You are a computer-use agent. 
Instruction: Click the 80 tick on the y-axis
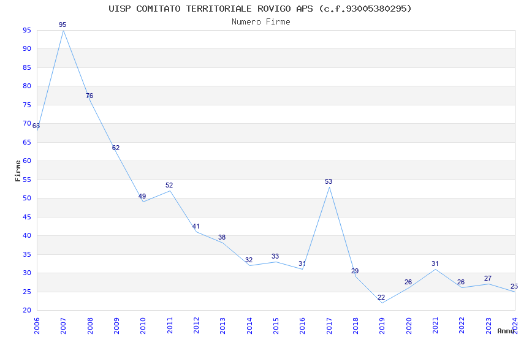tap(27, 86)
